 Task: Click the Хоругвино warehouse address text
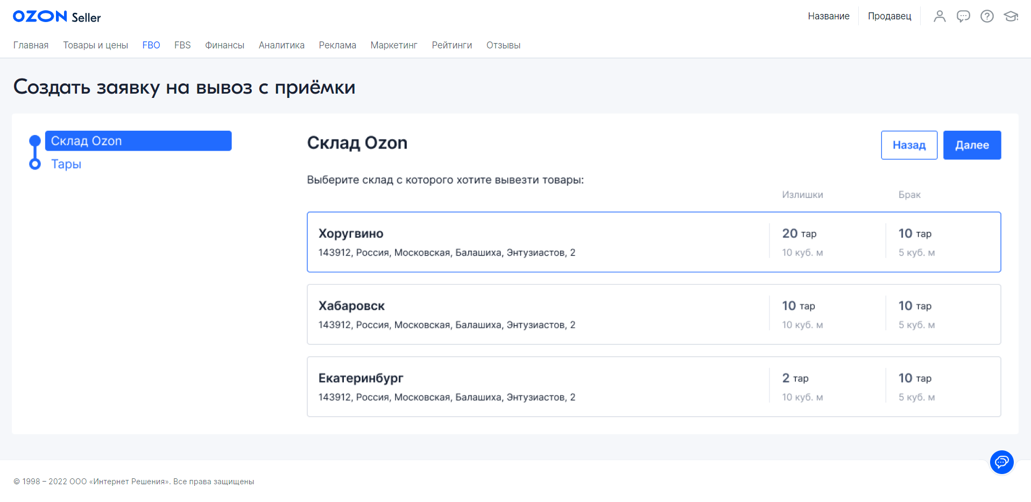click(x=447, y=252)
